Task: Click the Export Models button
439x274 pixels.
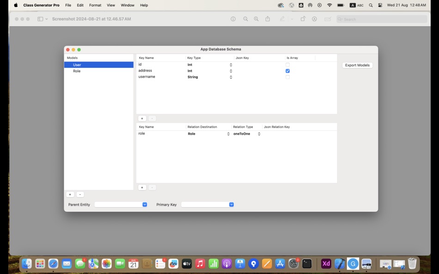Action: coord(357,65)
